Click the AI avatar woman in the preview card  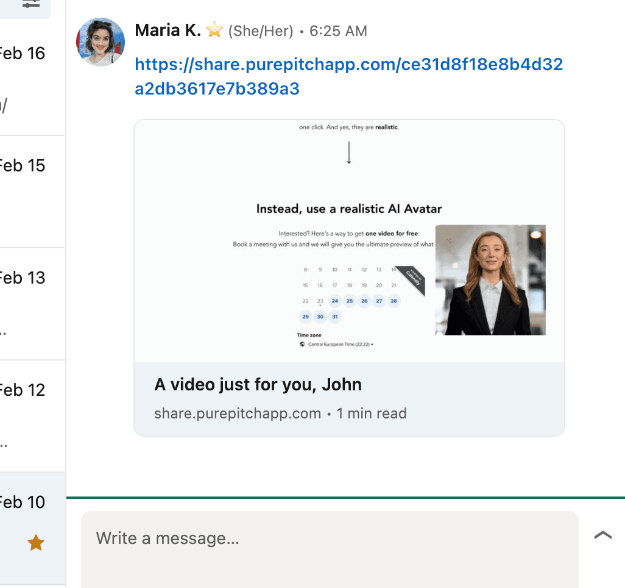[491, 280]
